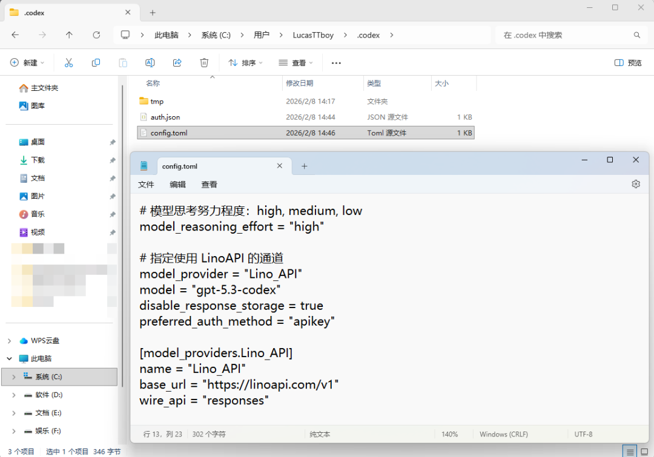The width and height of the screenshot is (654, 457).
Task: Click the Delete trash can icon
Action: click(204, 62)
